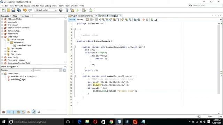
Task: Click the Shift Line Right icon
Action: pos(139,20)
